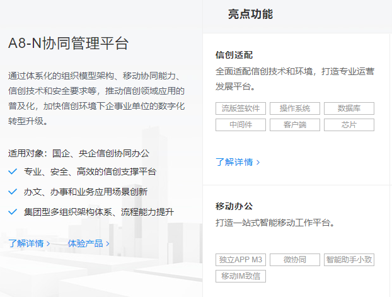The width and height of the screenshot is (392, 297).
Task: Click checkmark beside 办文、办事和业务应用场景创新
Action: (13, 192)
